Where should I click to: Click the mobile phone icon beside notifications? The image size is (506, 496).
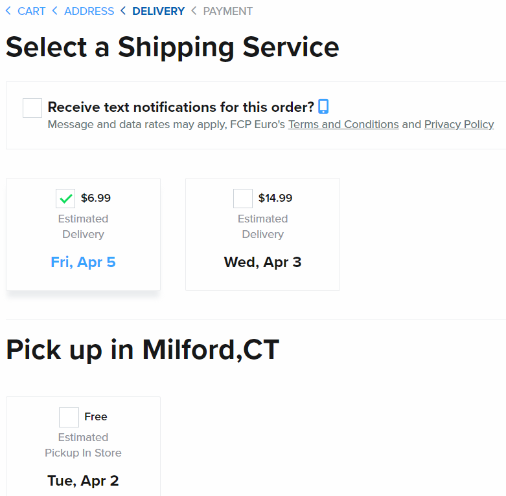coord(323,106)
